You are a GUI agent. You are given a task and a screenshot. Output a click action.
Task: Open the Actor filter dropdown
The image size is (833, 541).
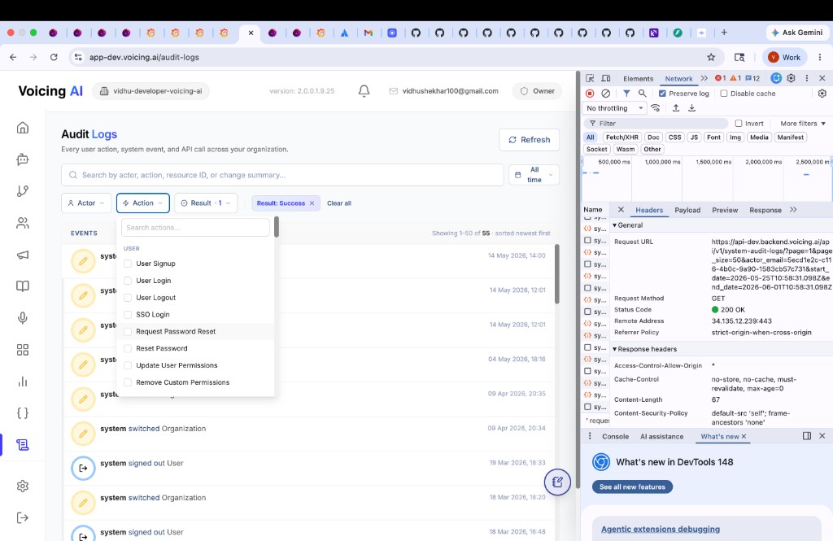[86, 203]
